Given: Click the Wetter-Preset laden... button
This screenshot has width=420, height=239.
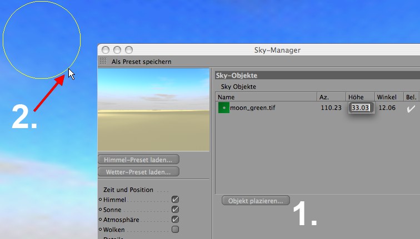Looking at the screenshot, I should (x=138, y=172).
